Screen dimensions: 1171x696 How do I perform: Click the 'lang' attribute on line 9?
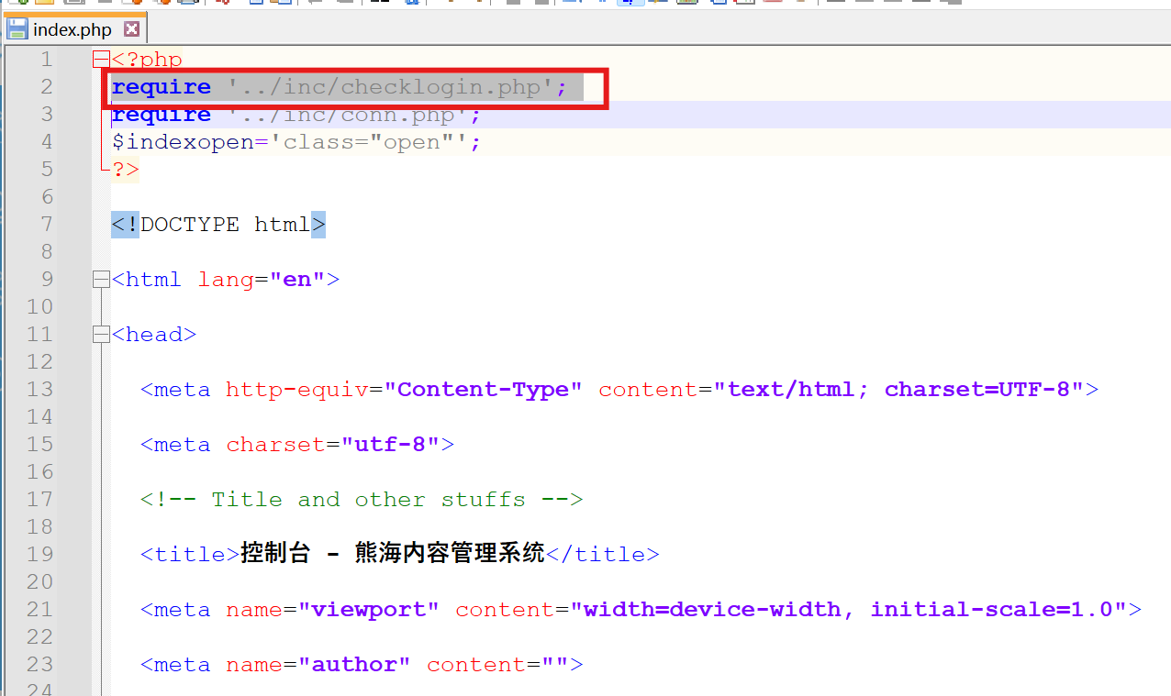pyautogui.click(x=226, y=280)
